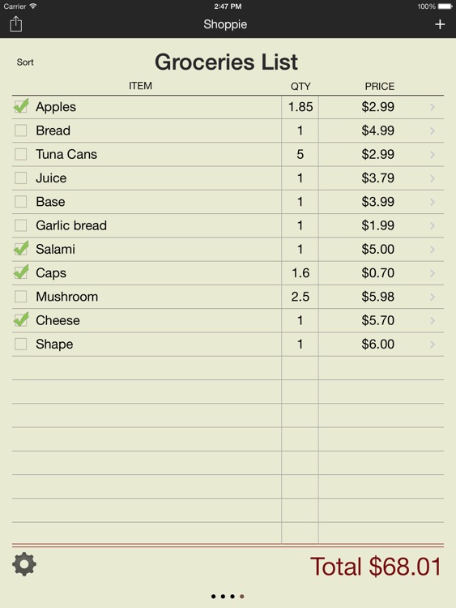Tap the Base quantity cell
Screen dimensions: 456x608
point(300,202)
